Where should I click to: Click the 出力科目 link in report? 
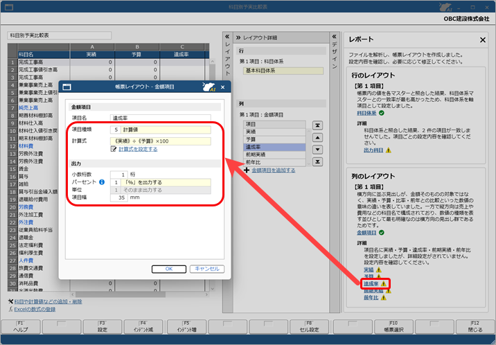(x=373, y=150)
